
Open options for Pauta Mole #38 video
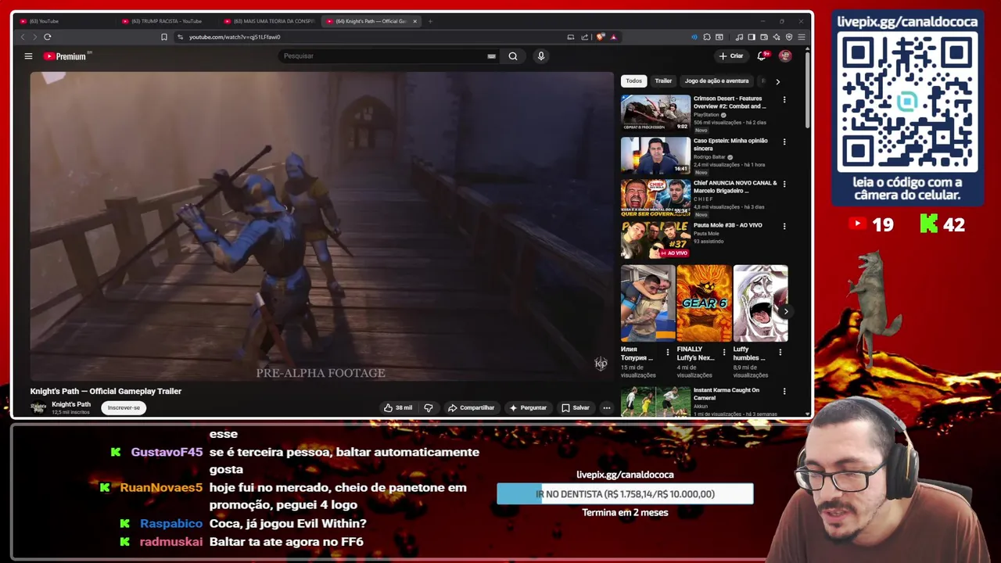[x=784, y=226]
